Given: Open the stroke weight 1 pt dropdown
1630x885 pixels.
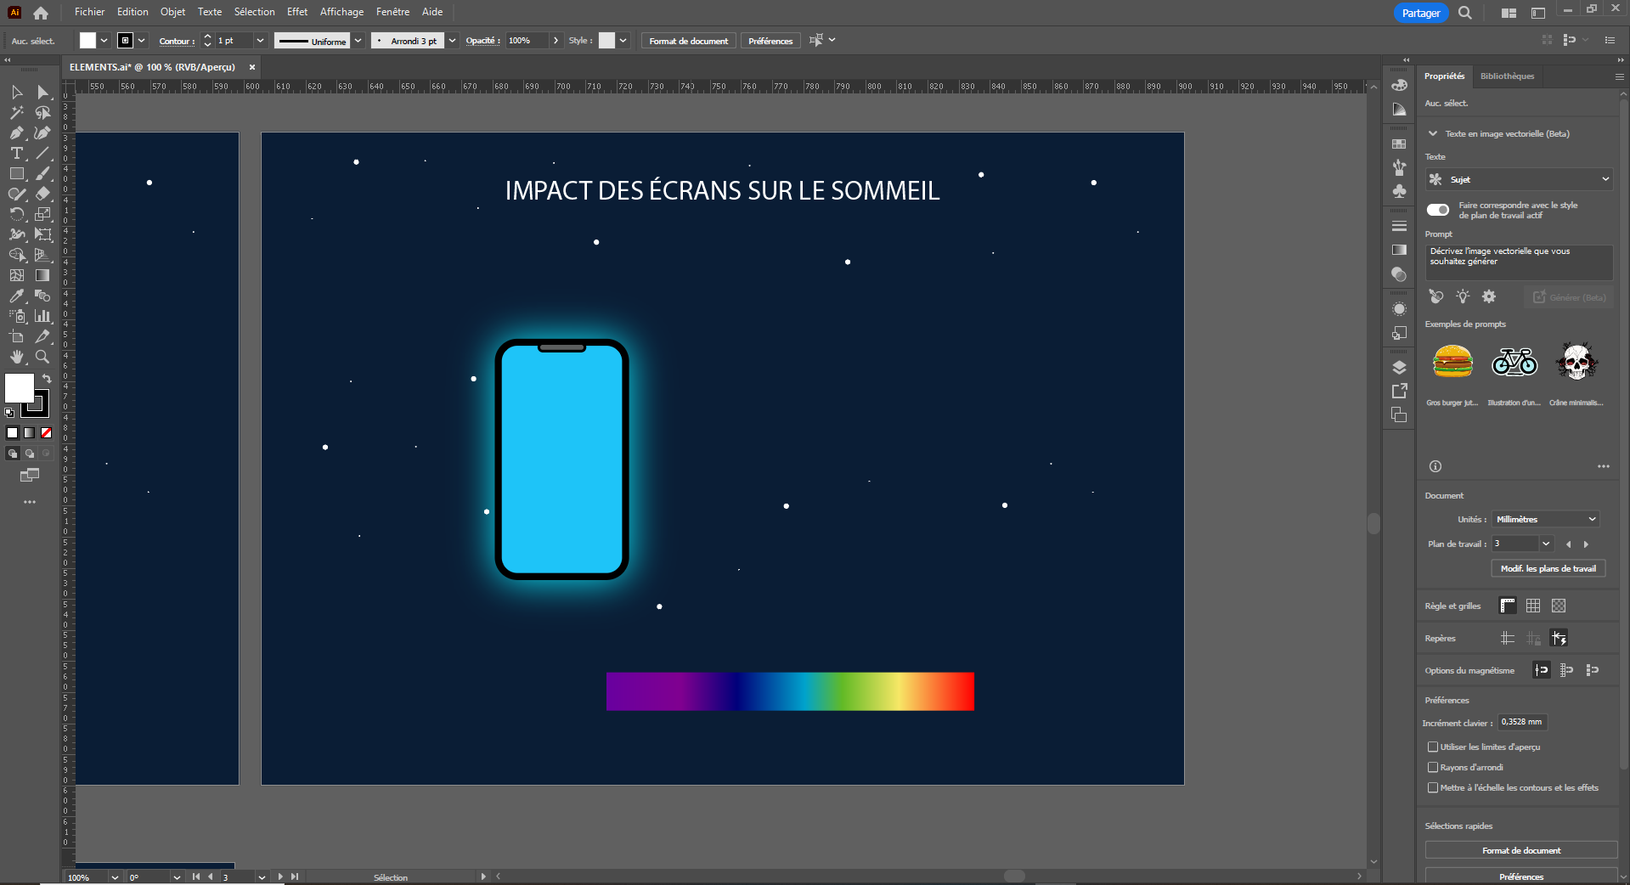Looking at the screenshot, I should tap(260, 40).
